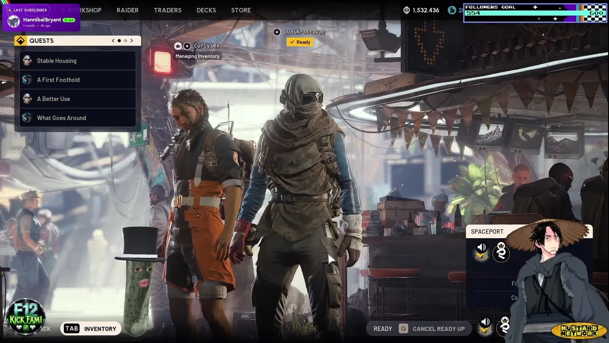Click the 1,532,436 coin balance
Image resolution: width=609 pixels, height=343 pixels.
coord(426,10)
